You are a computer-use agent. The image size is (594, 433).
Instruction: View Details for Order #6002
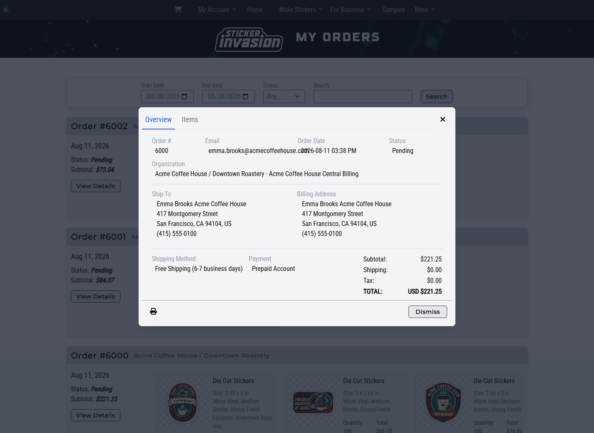[x=96, y=186]
